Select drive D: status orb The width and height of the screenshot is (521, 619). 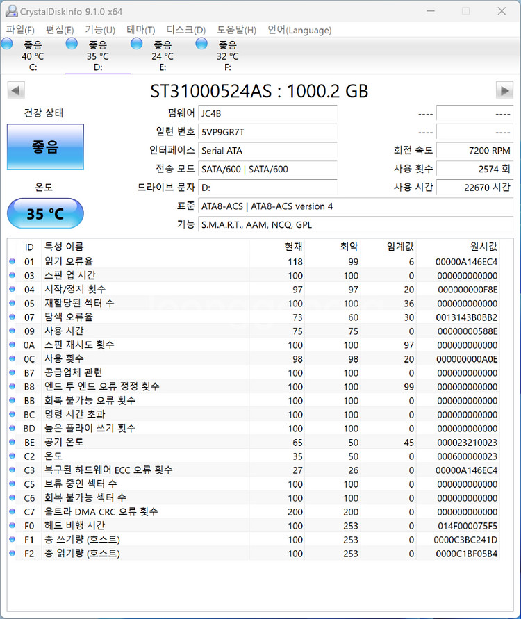[x=72, y=44]
